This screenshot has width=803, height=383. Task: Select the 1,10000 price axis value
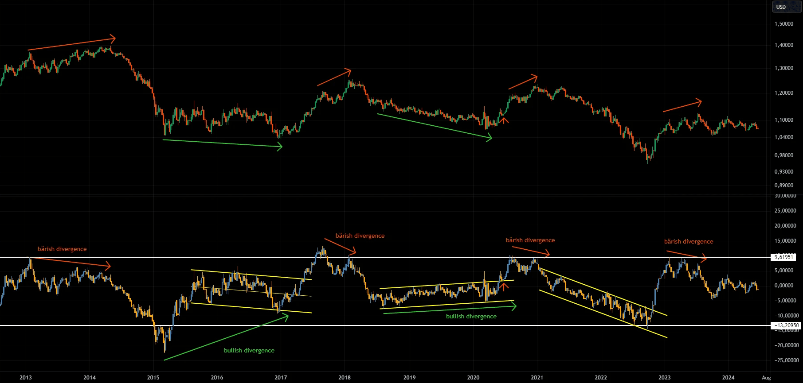coord(784,120)
